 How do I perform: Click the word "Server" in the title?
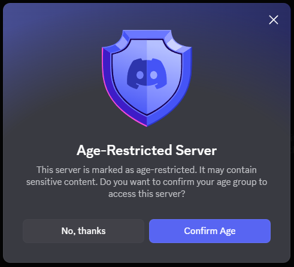[196, 150]
